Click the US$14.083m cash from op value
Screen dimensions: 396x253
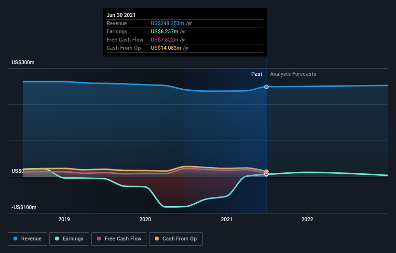coord(166,48)
